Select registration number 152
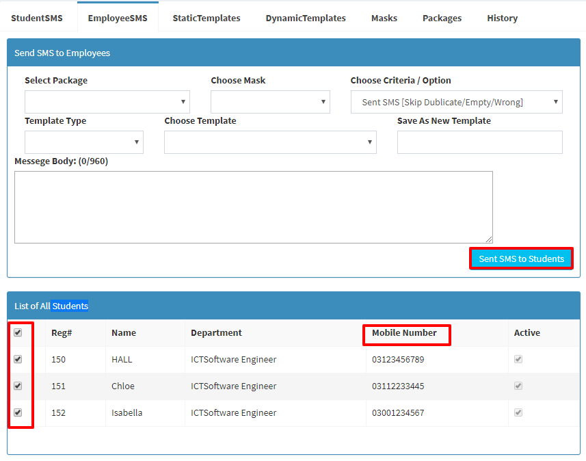 point(58,412)
